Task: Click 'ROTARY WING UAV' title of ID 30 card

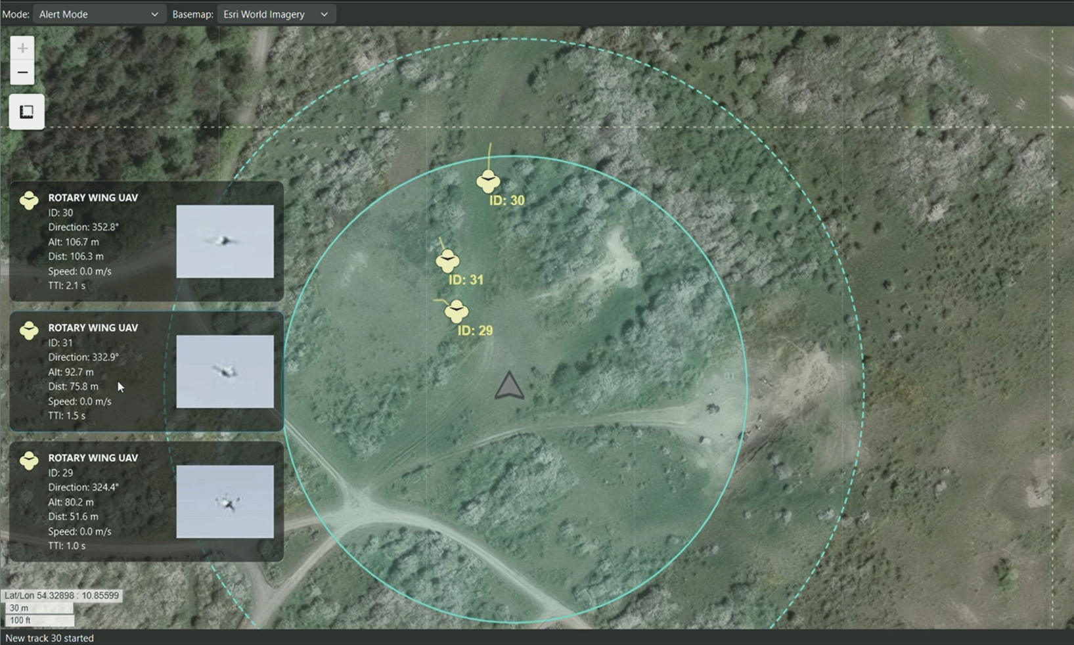Action: (93, 198)
